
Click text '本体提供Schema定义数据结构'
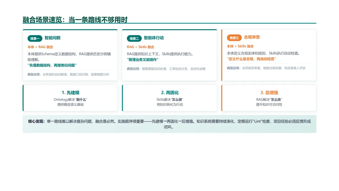52,54
